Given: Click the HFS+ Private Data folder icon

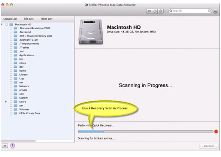Looking at the screenshot, I should (x=15, y=113).
